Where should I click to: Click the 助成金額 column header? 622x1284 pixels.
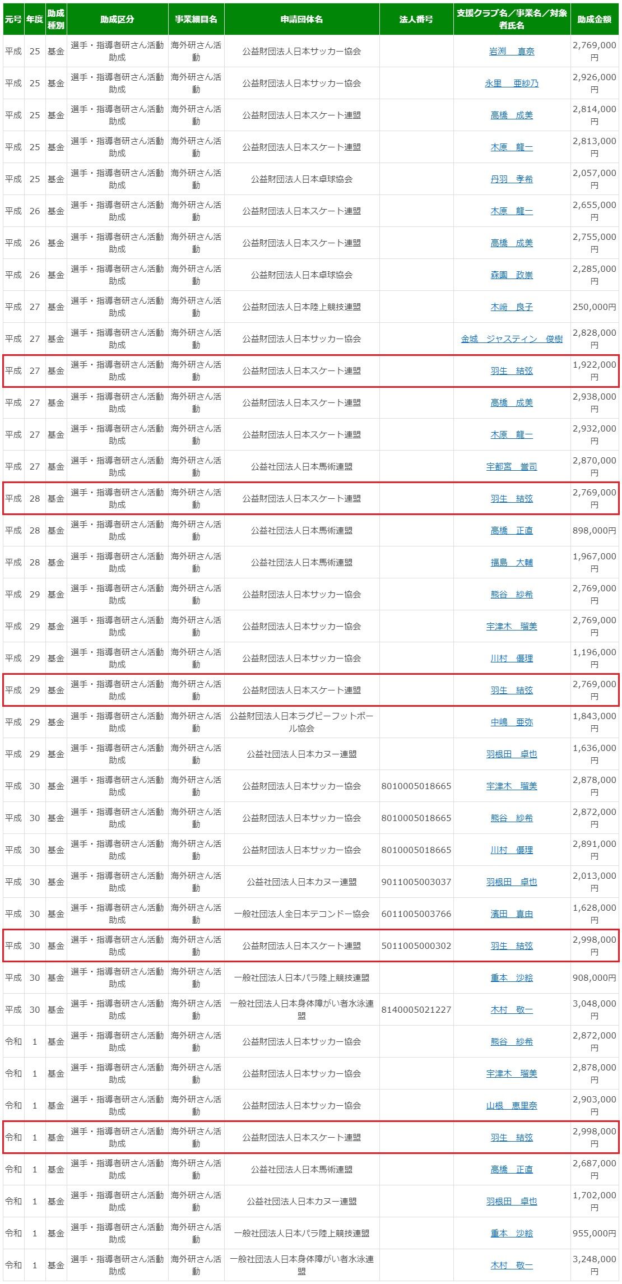[595, 19]
